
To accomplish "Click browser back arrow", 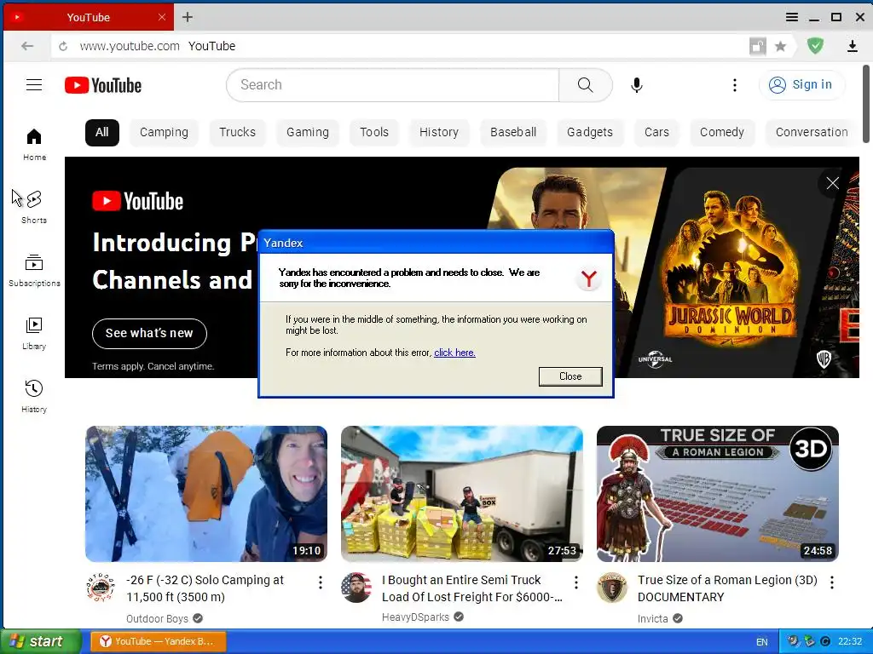I will [x=26, y=46].
